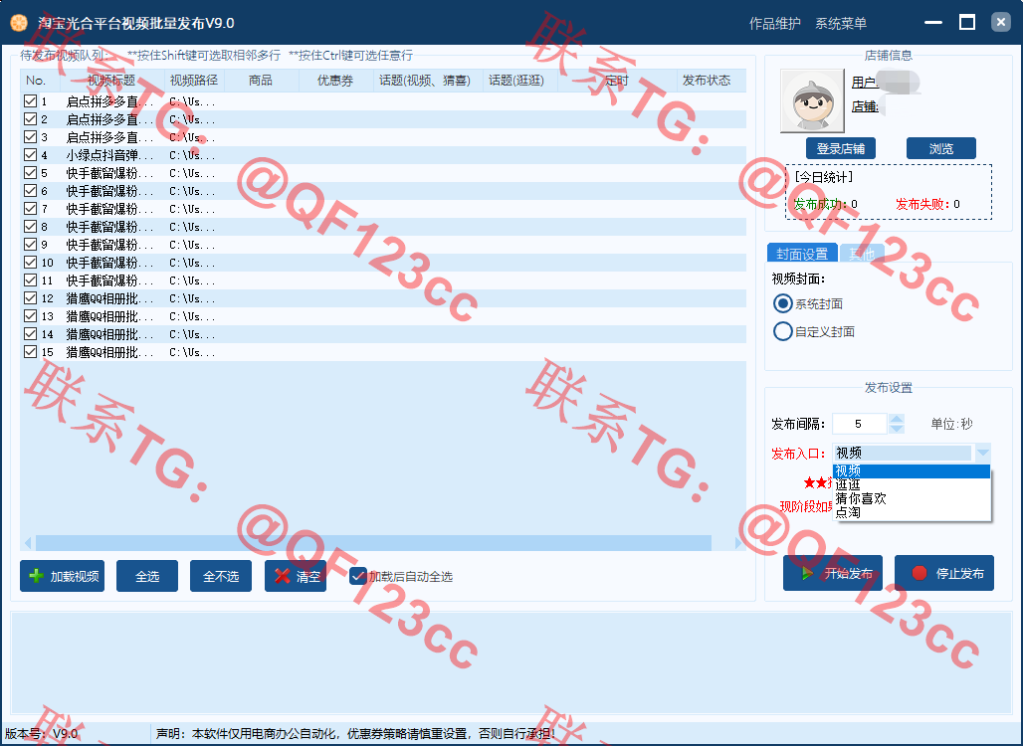Click the horizontal scrollbar of video list
1023x746 pixels.
(x=373, y=542)
